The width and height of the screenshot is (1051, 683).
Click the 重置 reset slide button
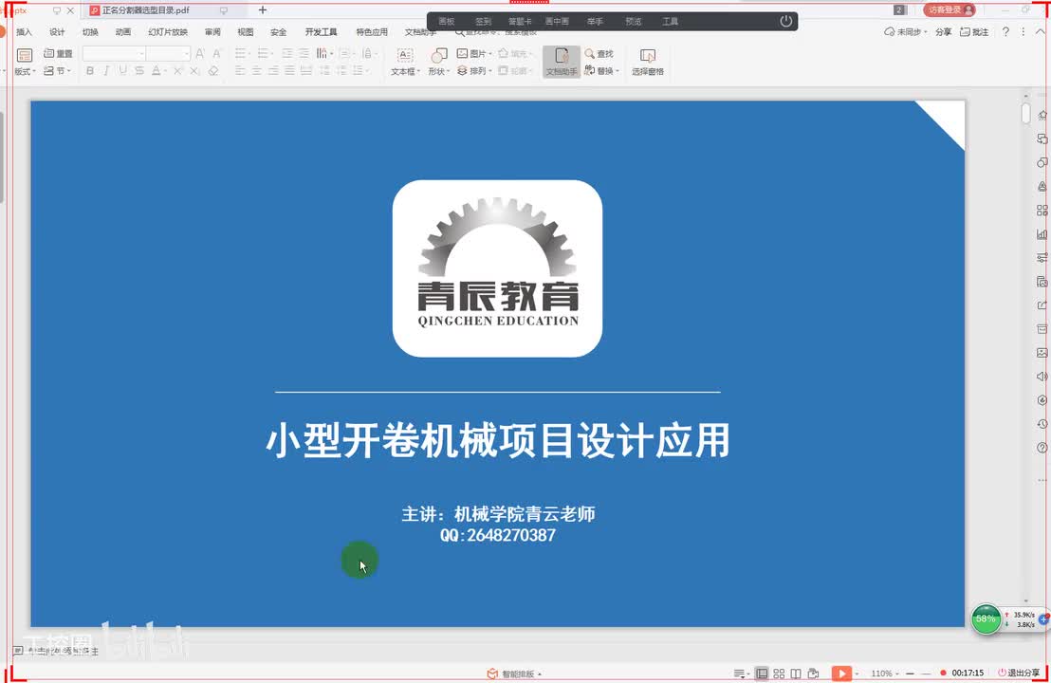click(x=58, y=54)
